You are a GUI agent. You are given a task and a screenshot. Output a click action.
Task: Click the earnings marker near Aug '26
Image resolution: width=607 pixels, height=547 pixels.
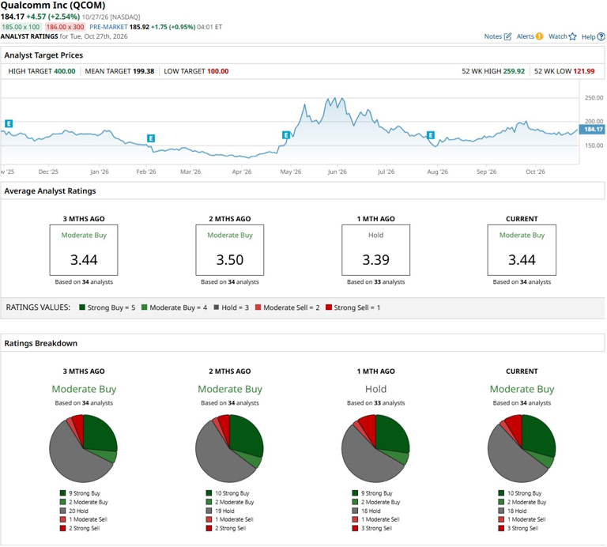pyautogui.click(x=431, y=135)
